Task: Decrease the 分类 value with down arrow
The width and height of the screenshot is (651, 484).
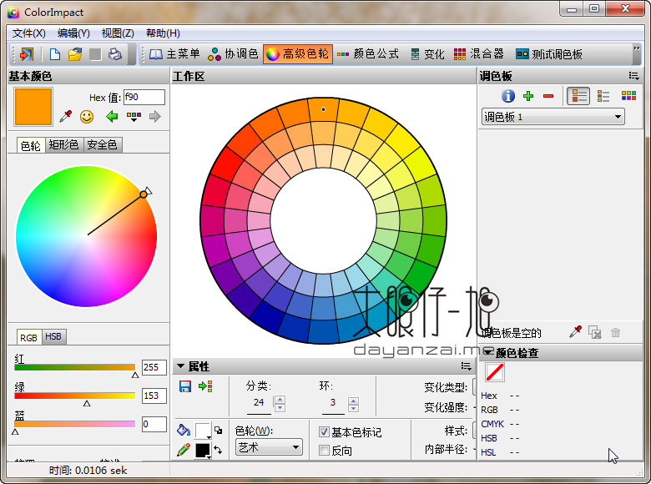Action: pos(280,407)
